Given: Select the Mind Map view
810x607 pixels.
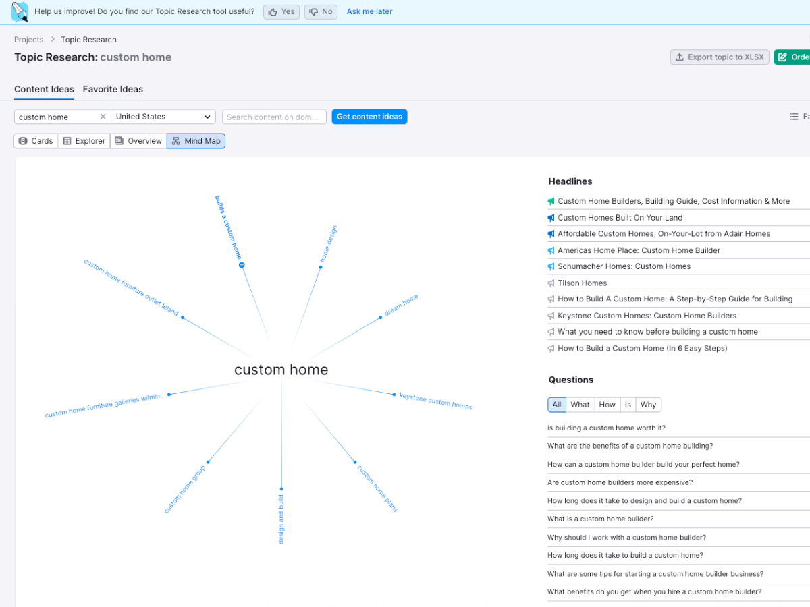Looking at the screenshot, I should pos(196,141).
